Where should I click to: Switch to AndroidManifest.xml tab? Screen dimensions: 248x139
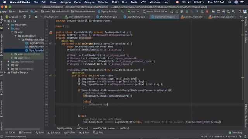point(79,17)
